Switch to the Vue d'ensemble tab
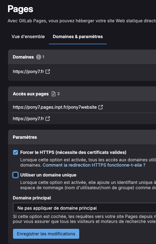This screenshot has width=156, height=244. (28, 37)
